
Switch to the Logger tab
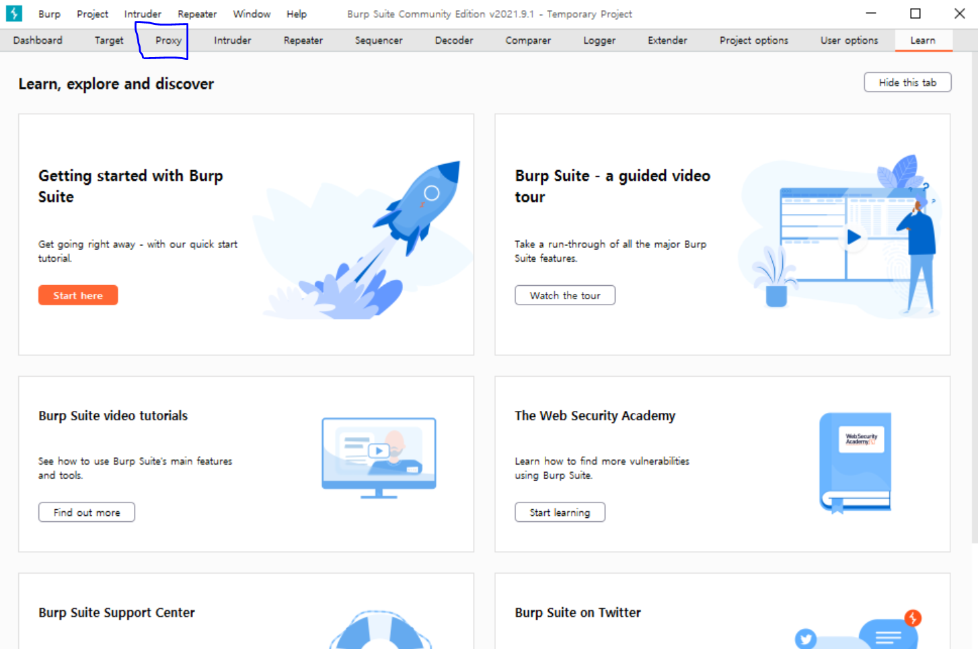(x=599, y=40)
